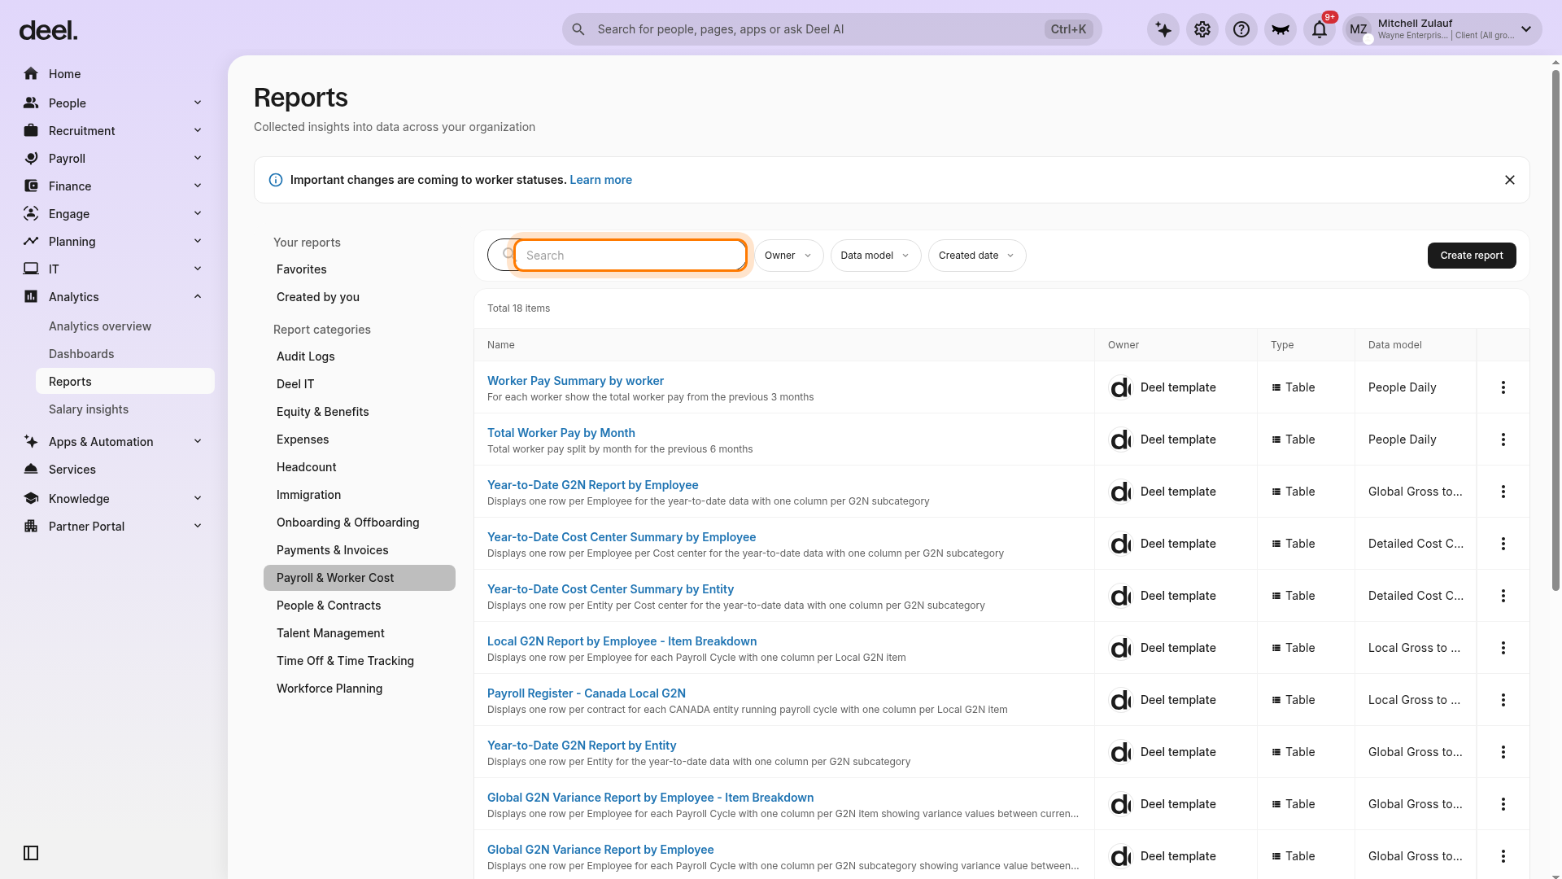Screen dimensions: 1562x879
Task: Open actions for Global G2N Variance Item Breakdown
Action: pyautogui.click(x=1503, y=804)
